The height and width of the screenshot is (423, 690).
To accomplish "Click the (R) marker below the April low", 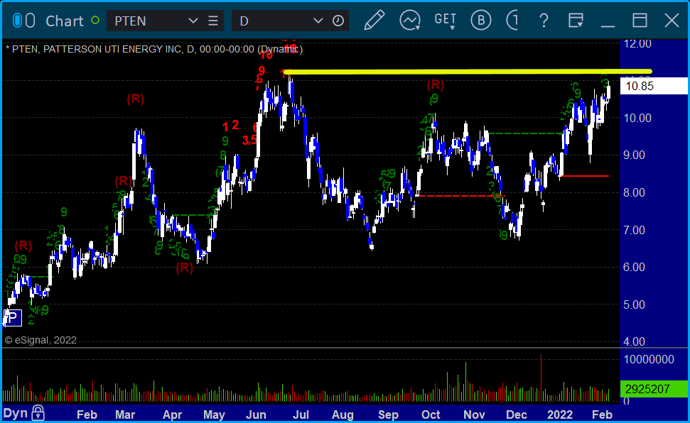I will pyautogui.click(x=184, y=268).
